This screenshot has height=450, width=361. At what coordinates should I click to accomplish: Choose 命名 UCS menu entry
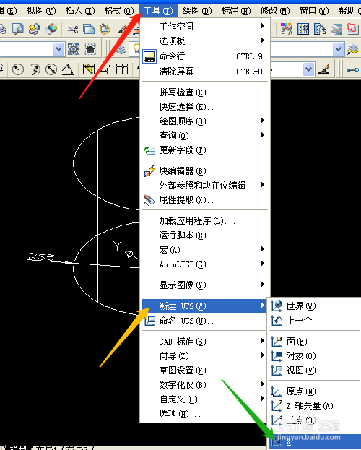pos(205,320)
